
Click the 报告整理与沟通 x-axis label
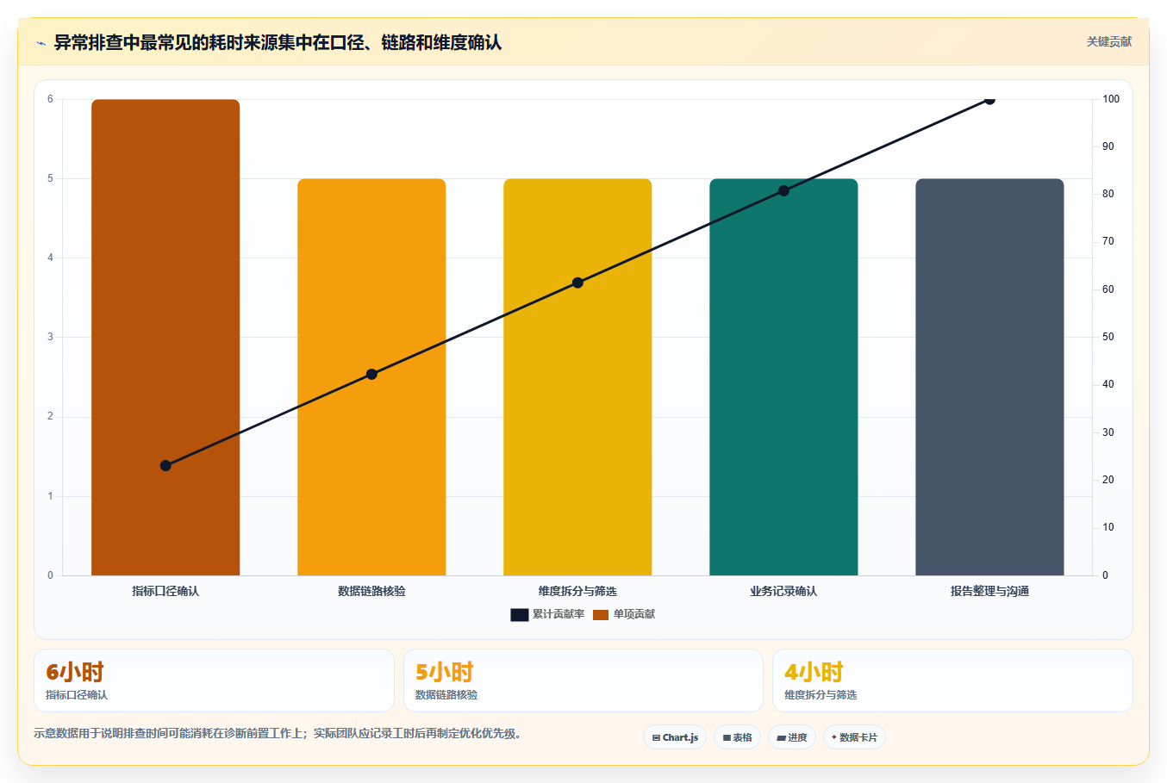[x=989, y=591]
